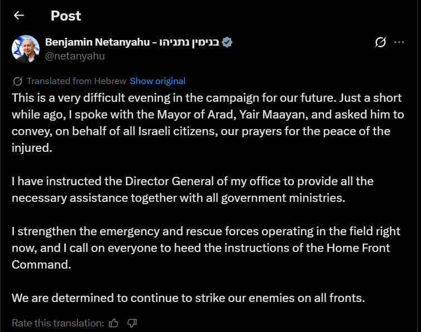
Task: Click the 'Benjamin Netanyahu' display name
Action: pos(96,42)
